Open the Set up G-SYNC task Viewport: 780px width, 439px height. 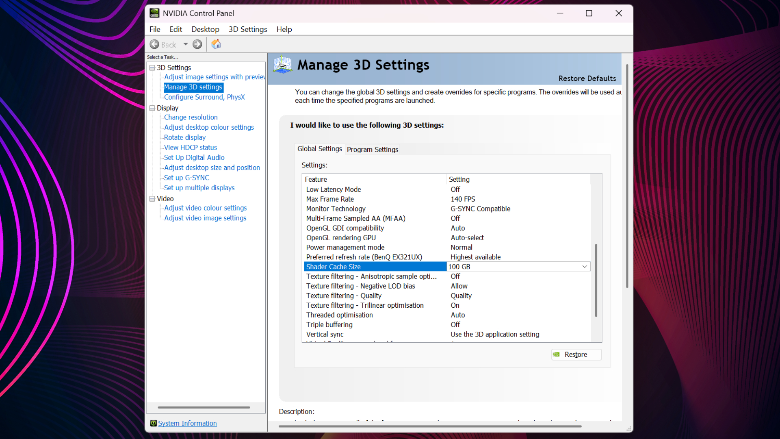click(x=186, y=177)
